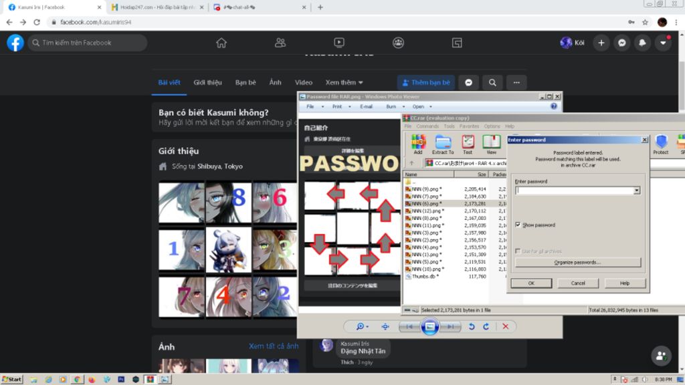Click Facebook create plus button
Screen dimensions: 685x385
(x=601, y=43)
